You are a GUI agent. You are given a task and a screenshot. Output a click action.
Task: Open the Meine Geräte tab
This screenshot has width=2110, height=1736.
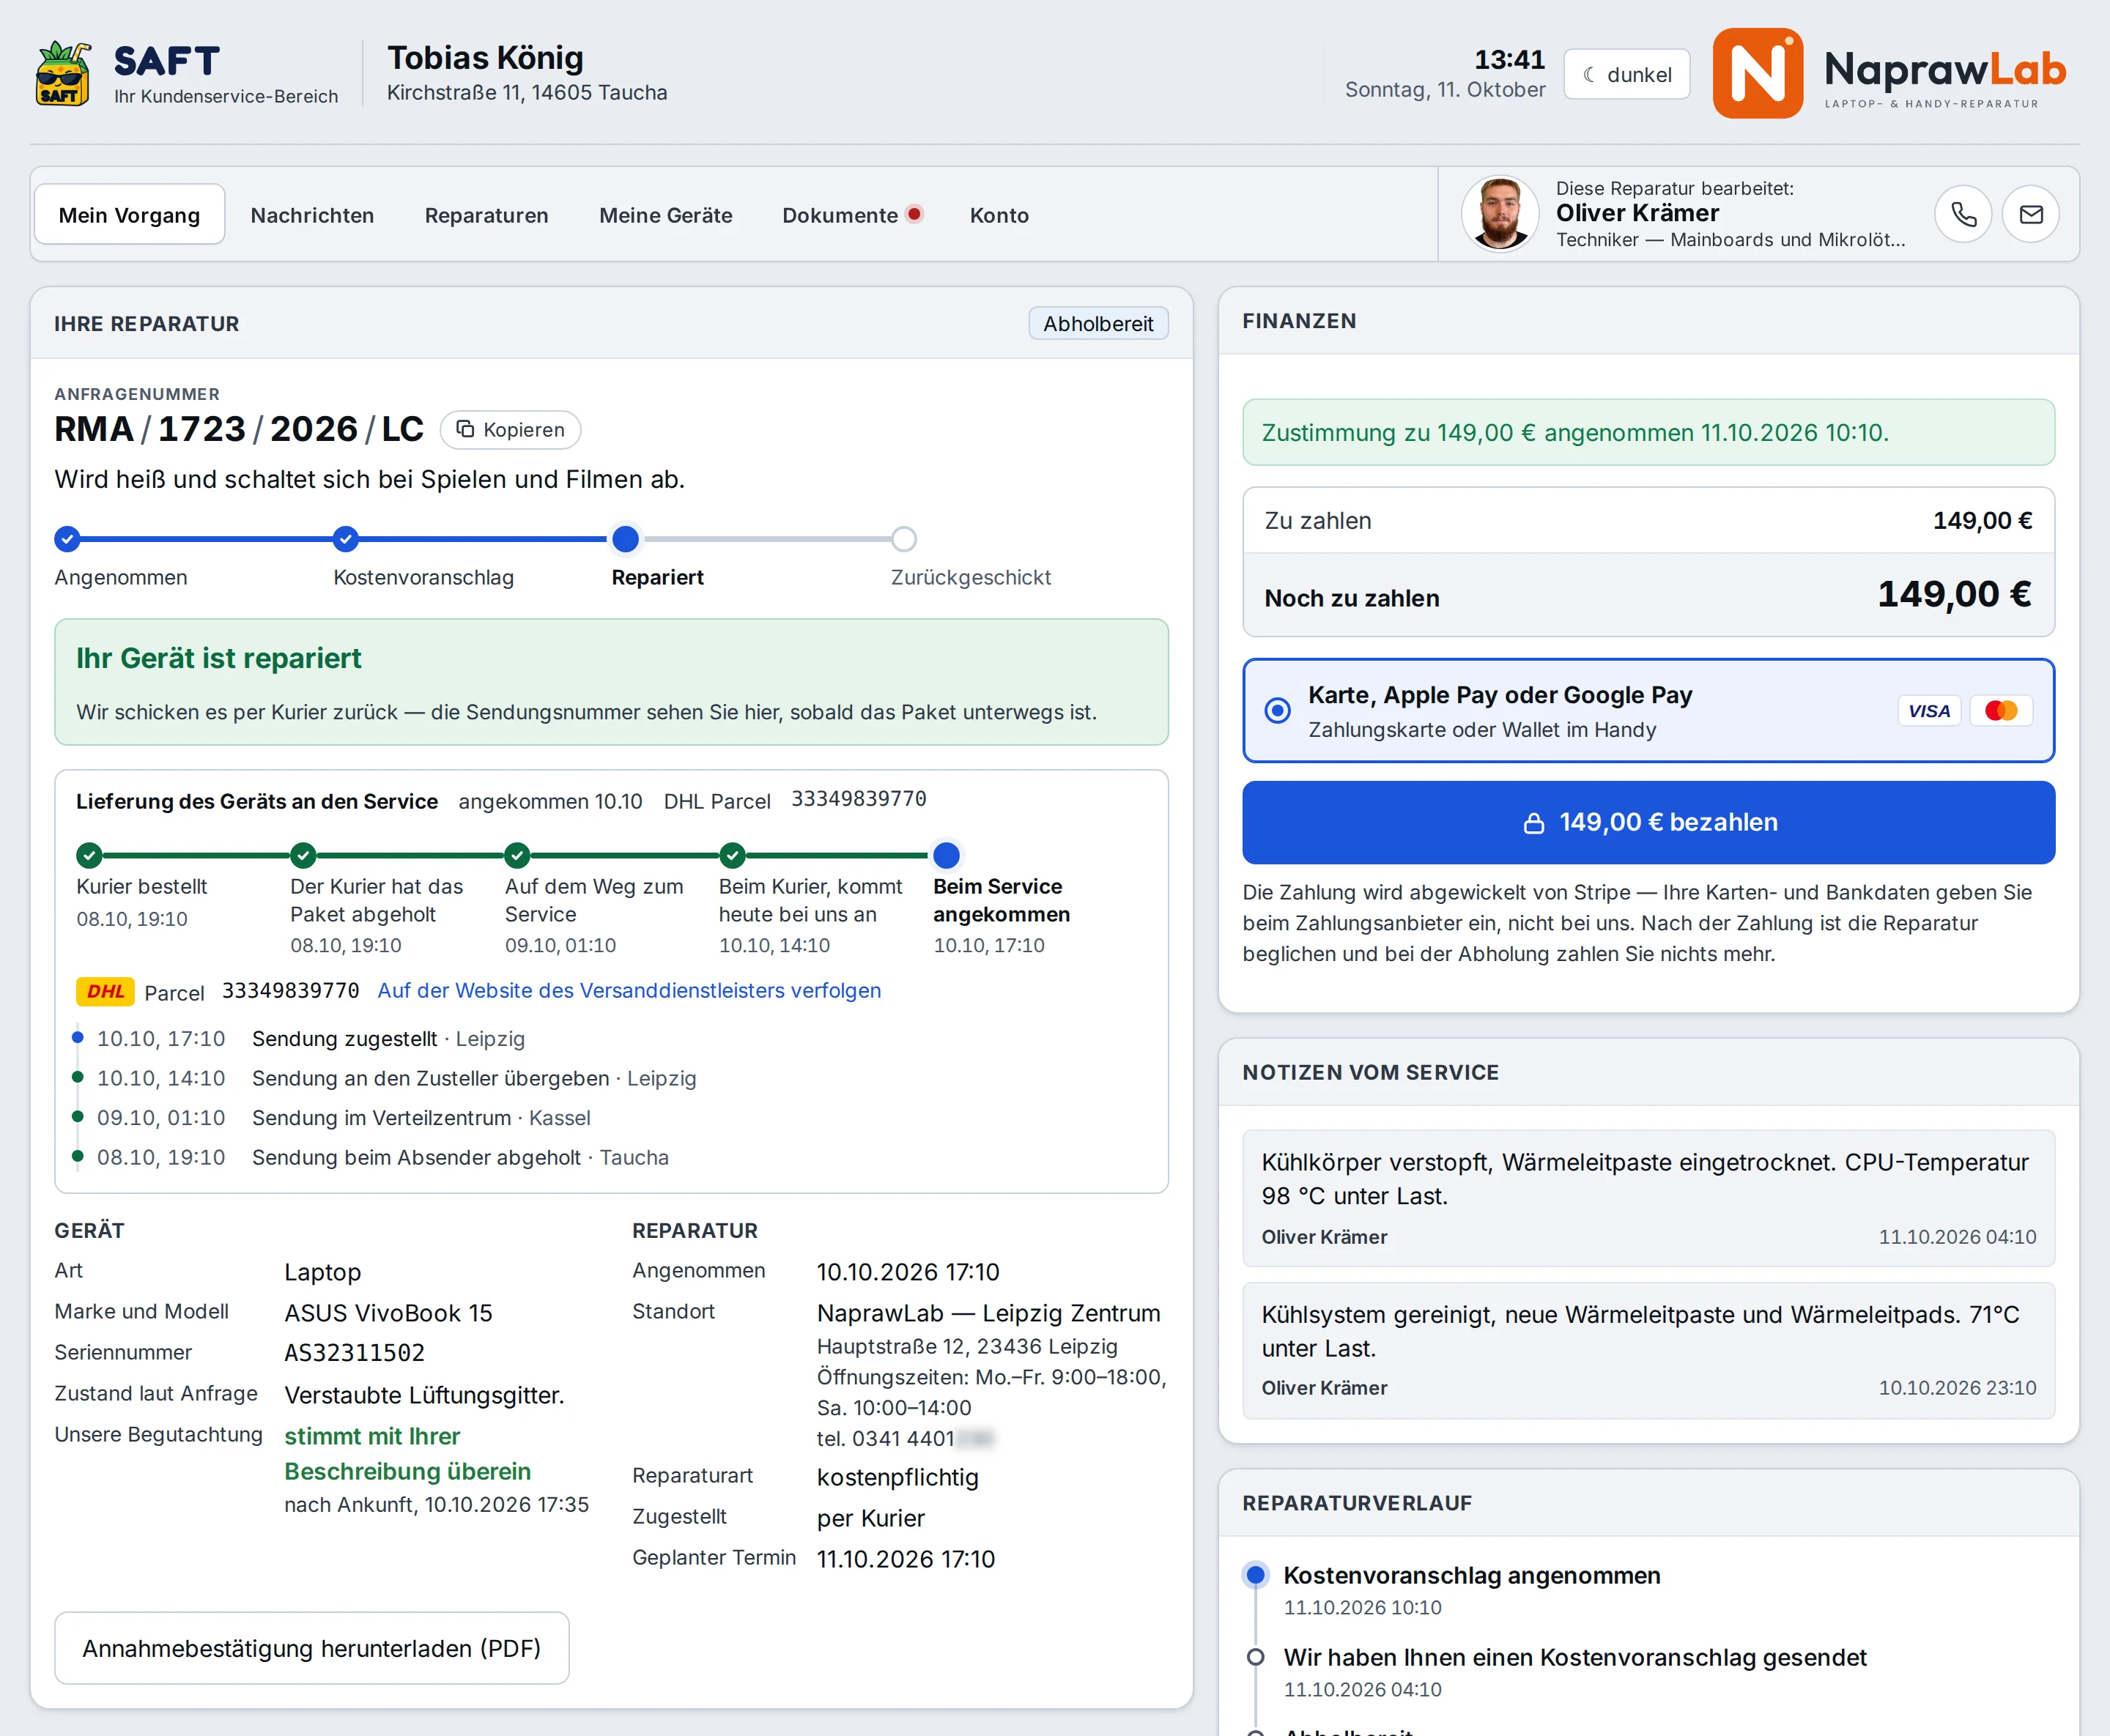tap(665, 215)
